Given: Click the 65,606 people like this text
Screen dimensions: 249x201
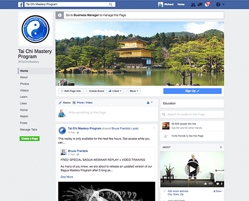Looking at the screenshot, I should pyautogui.click(x=184, y=124).
